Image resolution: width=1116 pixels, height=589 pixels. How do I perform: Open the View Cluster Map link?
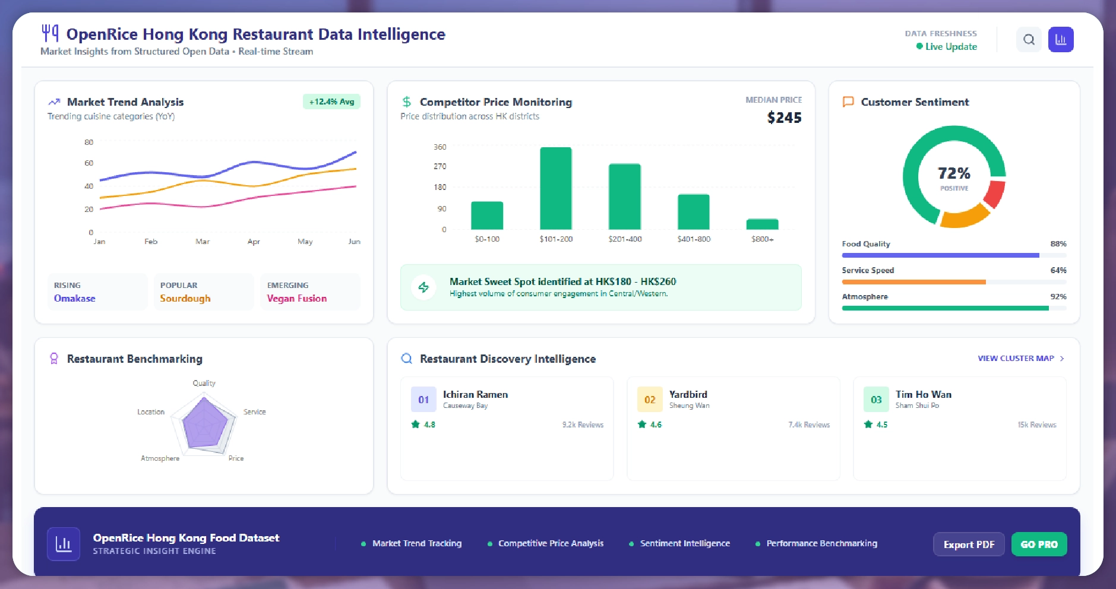point(1016,359)
